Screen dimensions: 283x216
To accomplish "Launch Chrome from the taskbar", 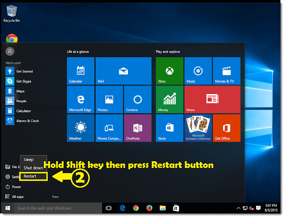I will pos(136,208).
